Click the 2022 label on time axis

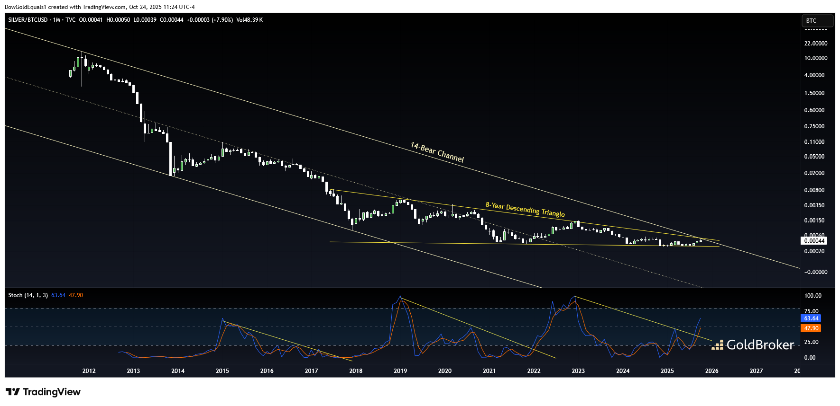click(534, 371)
